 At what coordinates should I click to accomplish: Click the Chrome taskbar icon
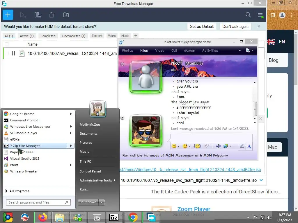tap(133, 217)
